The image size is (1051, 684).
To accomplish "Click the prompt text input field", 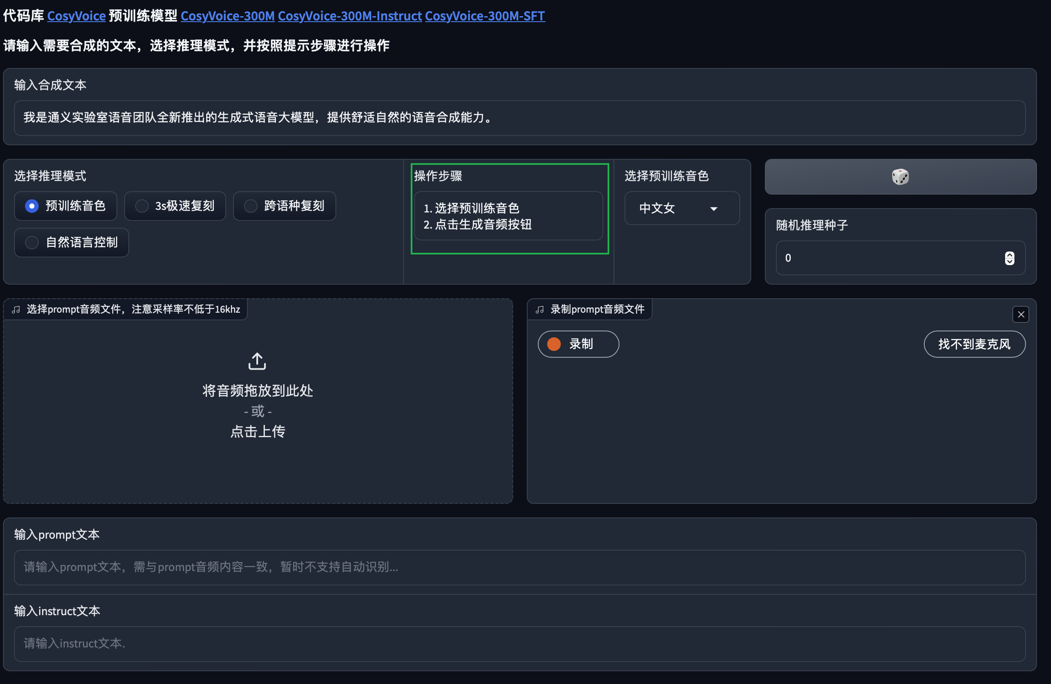I will [519, 567].
